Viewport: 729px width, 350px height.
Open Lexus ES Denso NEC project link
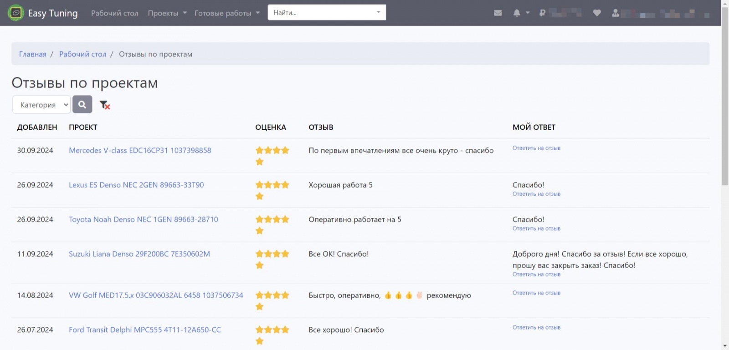pyautogui.click(x=136, y=185)
